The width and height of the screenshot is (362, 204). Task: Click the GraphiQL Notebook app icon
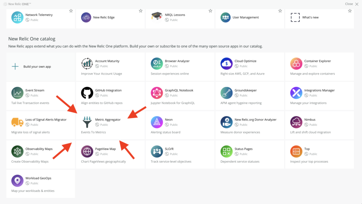click(x=157, y=93)
